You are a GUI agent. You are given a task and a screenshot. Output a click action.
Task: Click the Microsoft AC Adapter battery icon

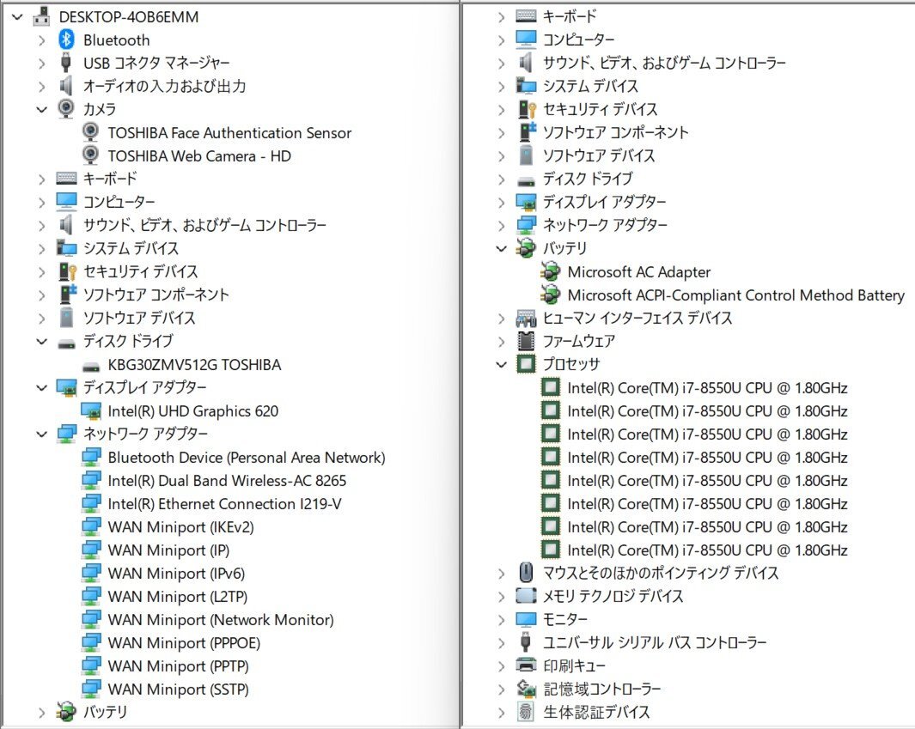pyautogui.click(x=550, y=272)
